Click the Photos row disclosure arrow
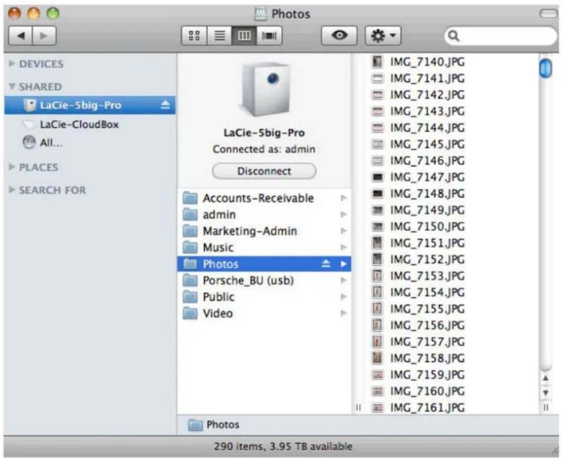 pos(344,264)
